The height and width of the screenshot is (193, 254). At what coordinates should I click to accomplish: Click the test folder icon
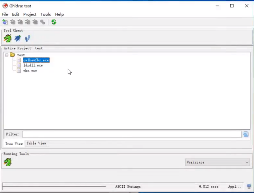12,54
